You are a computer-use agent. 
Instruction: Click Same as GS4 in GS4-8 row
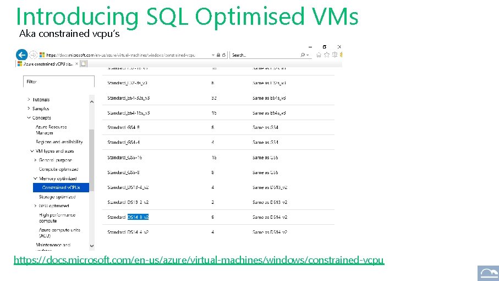265,127
